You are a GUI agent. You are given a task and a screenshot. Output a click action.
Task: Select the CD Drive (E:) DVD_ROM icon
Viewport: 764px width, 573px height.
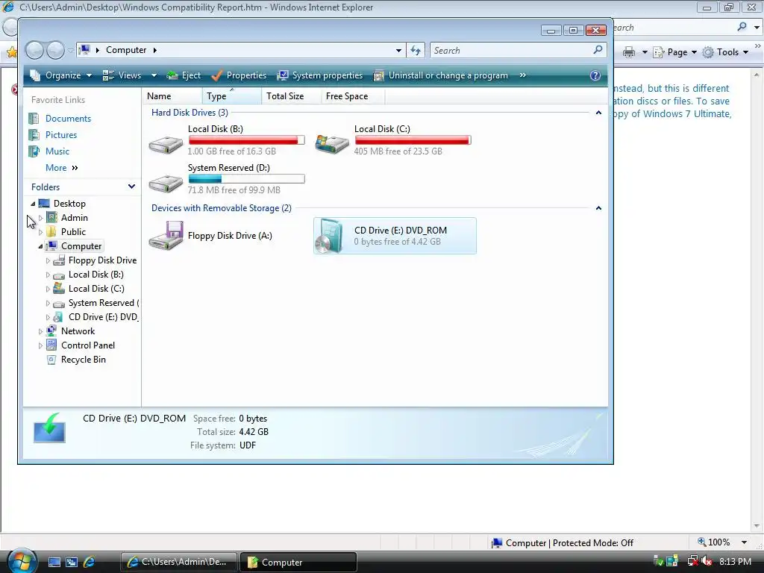[x=329, y=236]
